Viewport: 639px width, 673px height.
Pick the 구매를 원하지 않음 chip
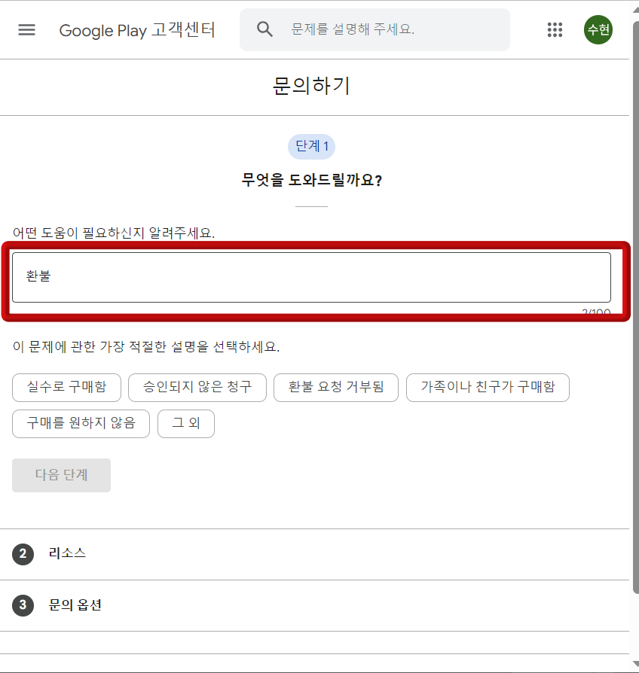coord(81,424)
